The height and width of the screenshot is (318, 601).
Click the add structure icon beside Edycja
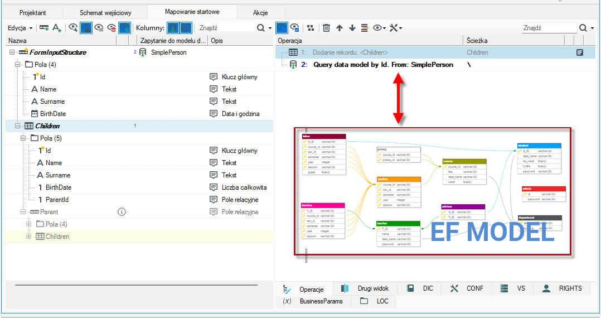tap(44, 28)
